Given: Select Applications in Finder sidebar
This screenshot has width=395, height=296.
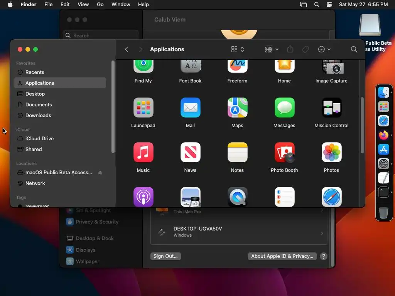Looking at the screenshot, I should (60, 83).
